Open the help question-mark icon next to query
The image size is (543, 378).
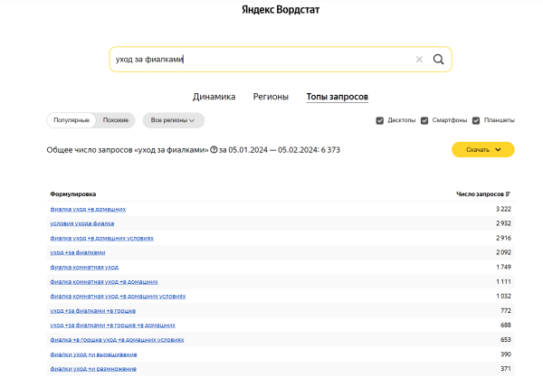click(214, 150)
